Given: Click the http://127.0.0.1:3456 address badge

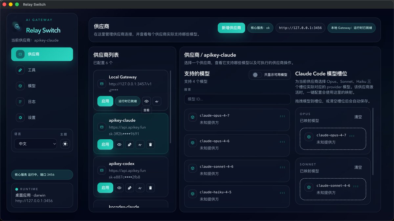Looking at the screenshot, I should click(300, 28).
